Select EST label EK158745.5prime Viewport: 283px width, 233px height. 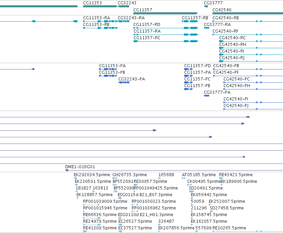[209, 215]
